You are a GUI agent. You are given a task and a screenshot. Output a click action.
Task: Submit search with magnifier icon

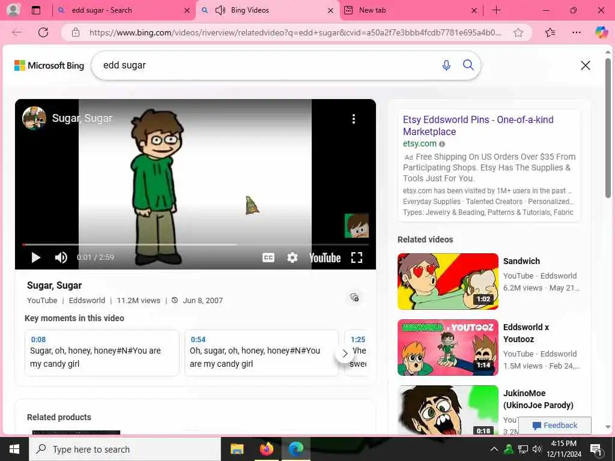(x=468, y=65)
